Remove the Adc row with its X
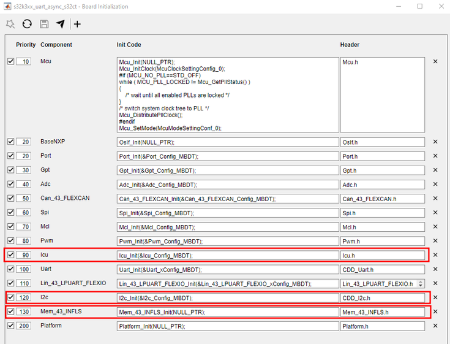Screen dimensions: 450x344 (435, 184)
